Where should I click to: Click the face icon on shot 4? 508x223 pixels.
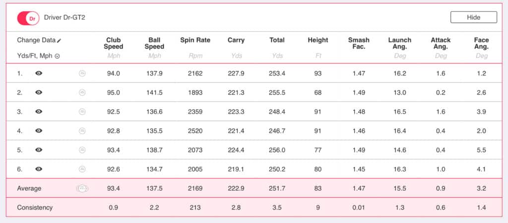(x=82, y=131)
